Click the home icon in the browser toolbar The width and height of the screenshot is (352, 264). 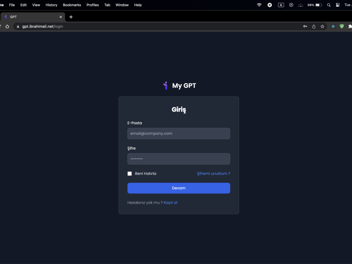(x=7, y=26)
